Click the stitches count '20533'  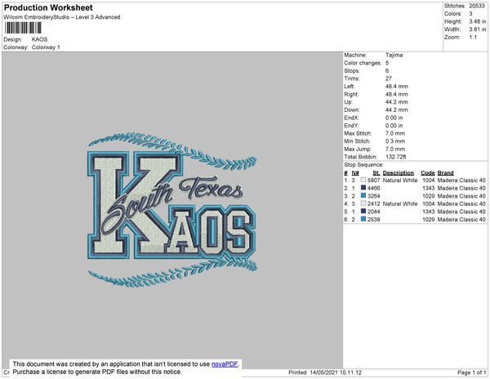(477, 6)
